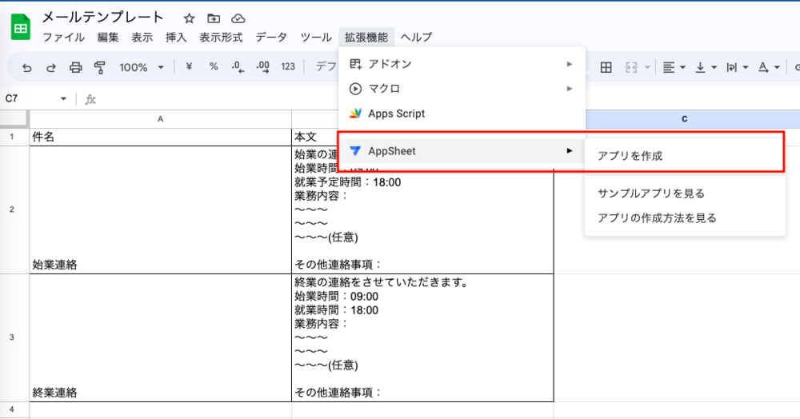800x419 pixels.
Task: Open the 表示 menu
Action: pyautogui.click(x=142, y=38)
